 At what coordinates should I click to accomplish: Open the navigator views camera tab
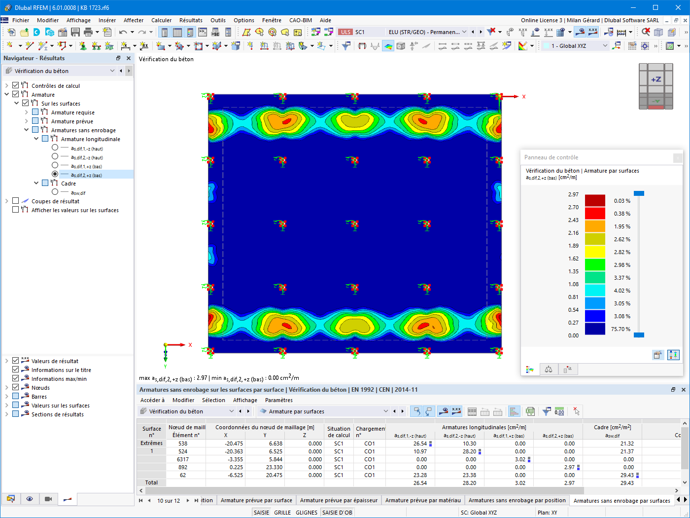tap(48, 499)
